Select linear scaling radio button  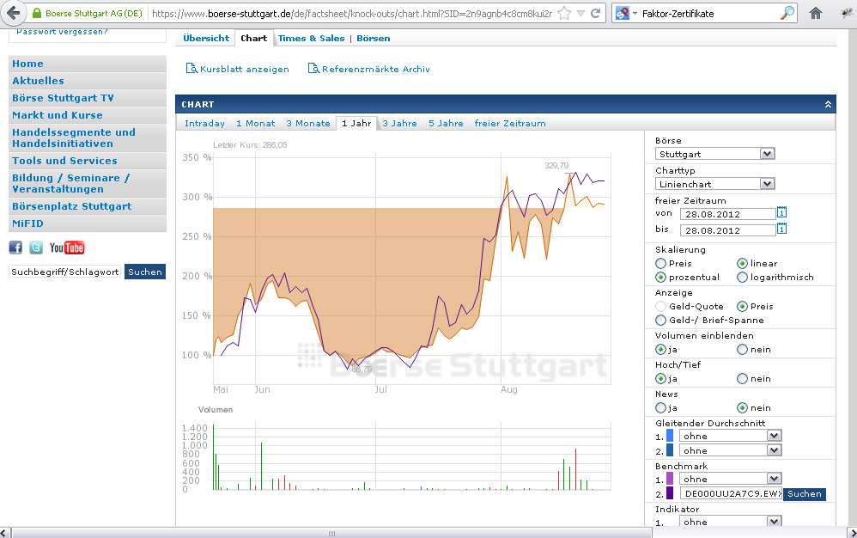[x=742, y=264]
